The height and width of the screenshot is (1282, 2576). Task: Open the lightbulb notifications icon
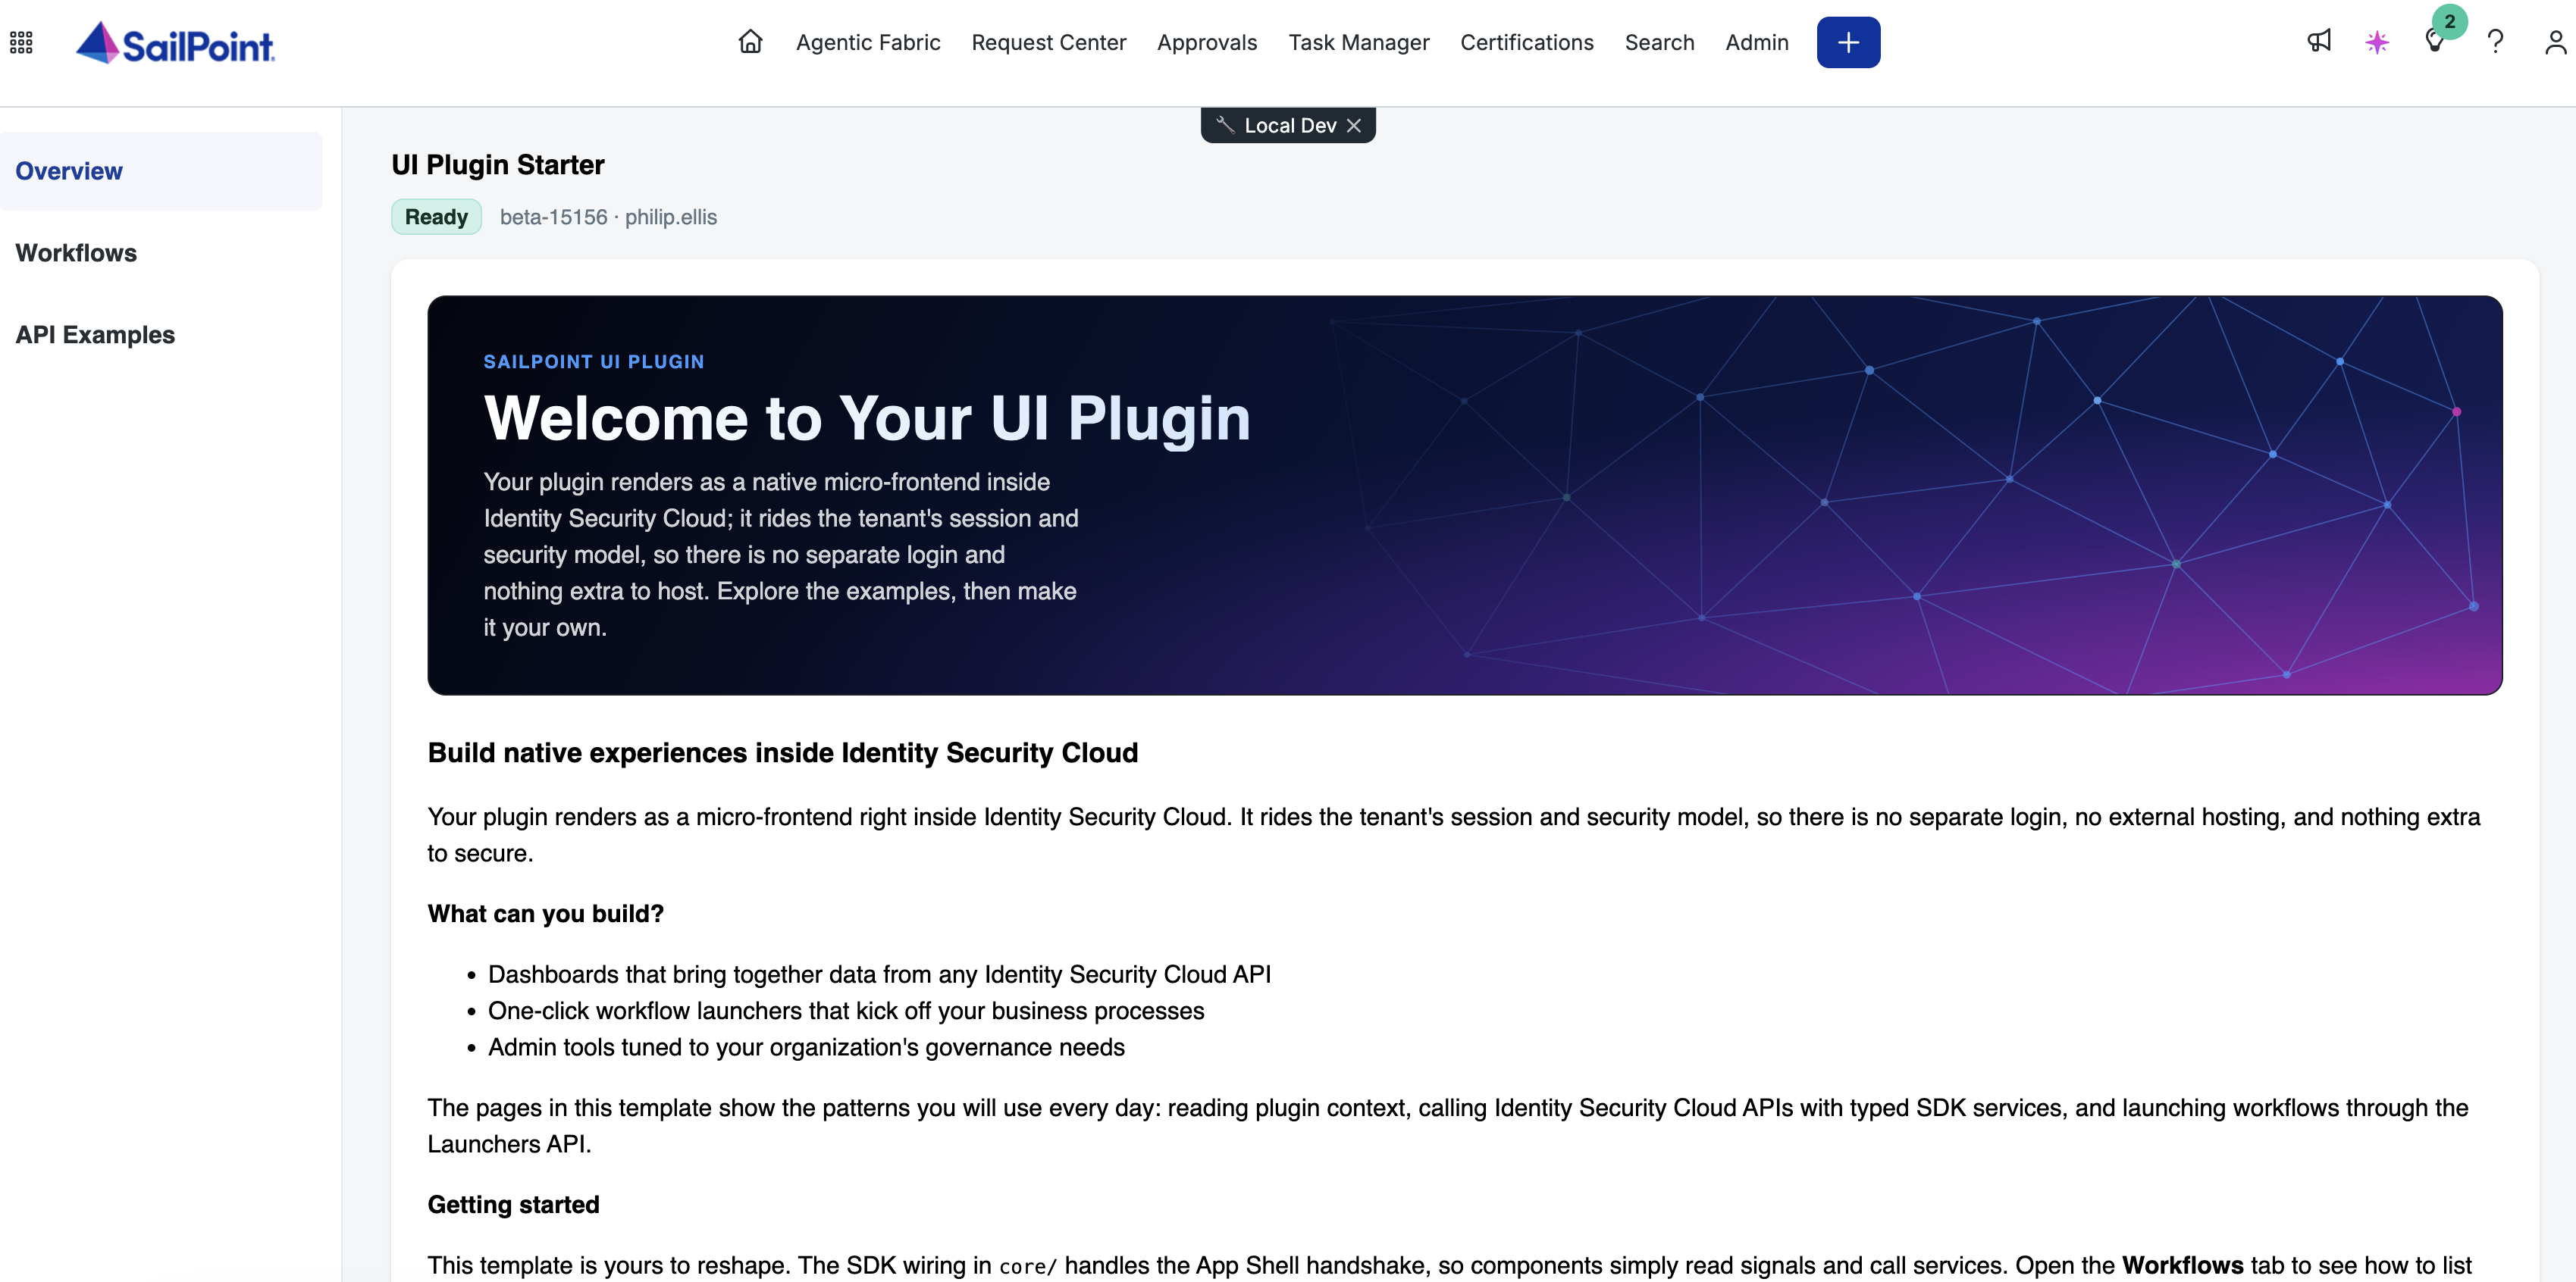point(2435,42)
